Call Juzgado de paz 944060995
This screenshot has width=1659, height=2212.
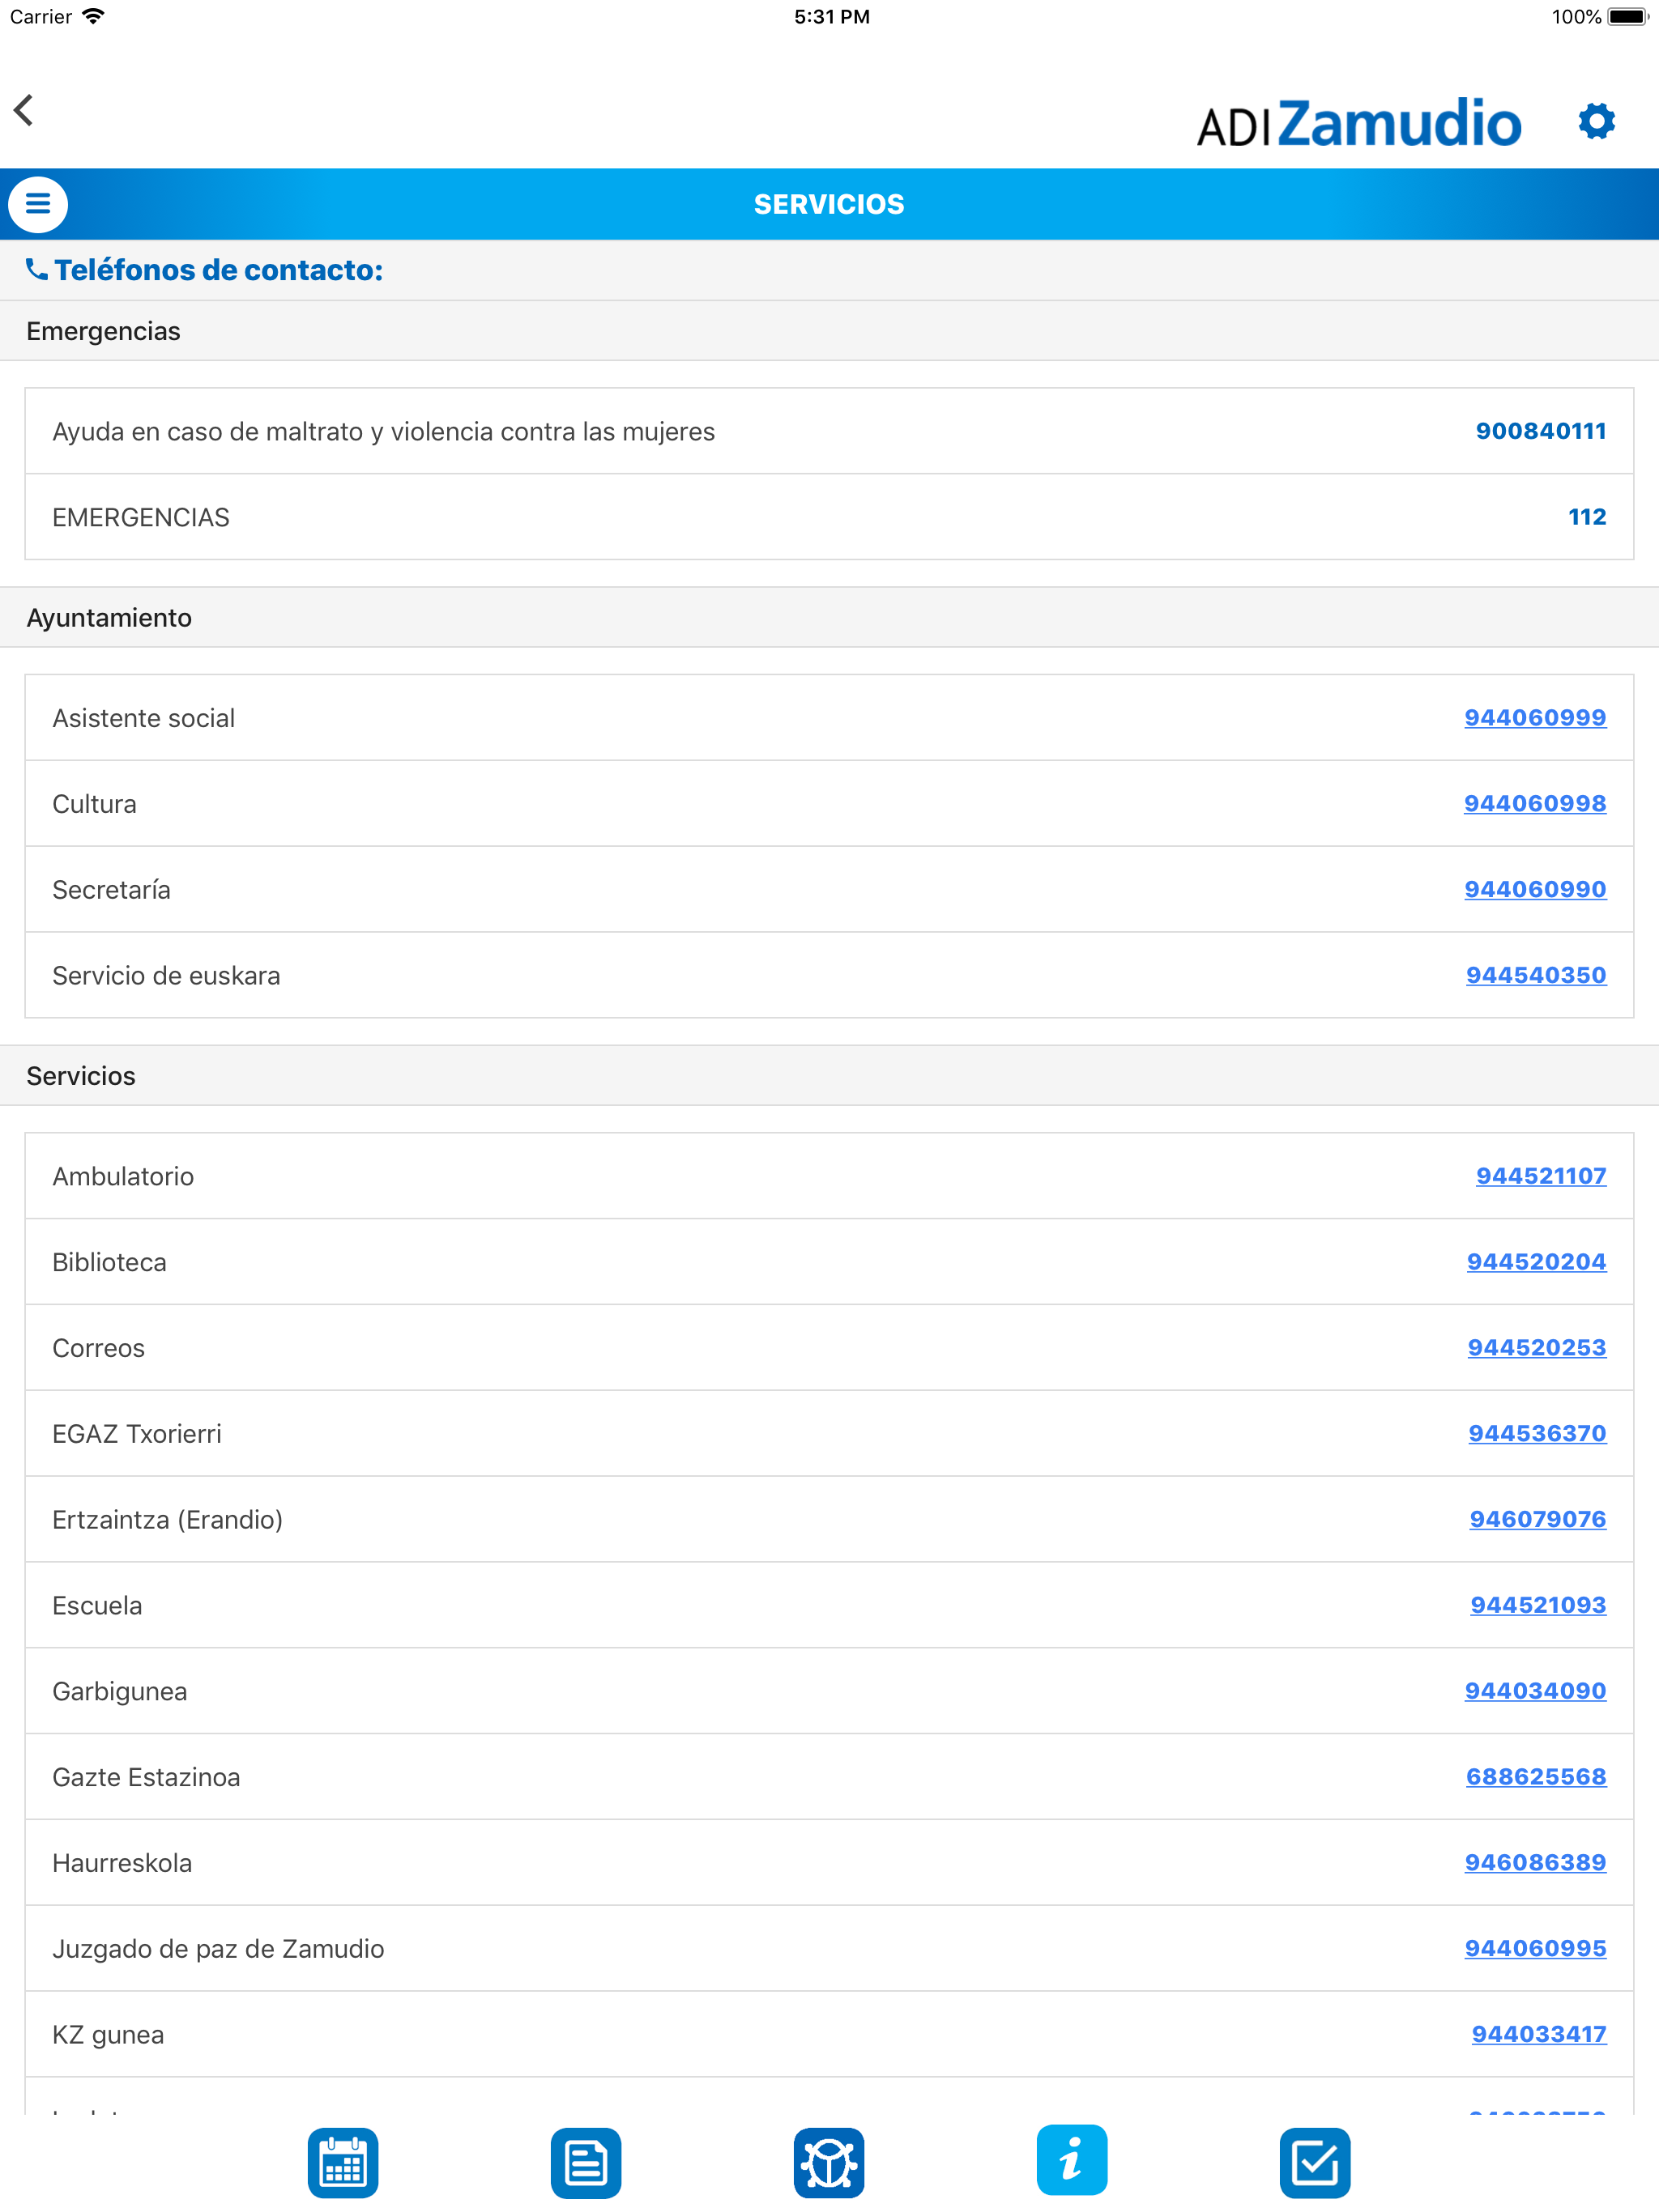pyautogui.click(x=1535, y=1950)
